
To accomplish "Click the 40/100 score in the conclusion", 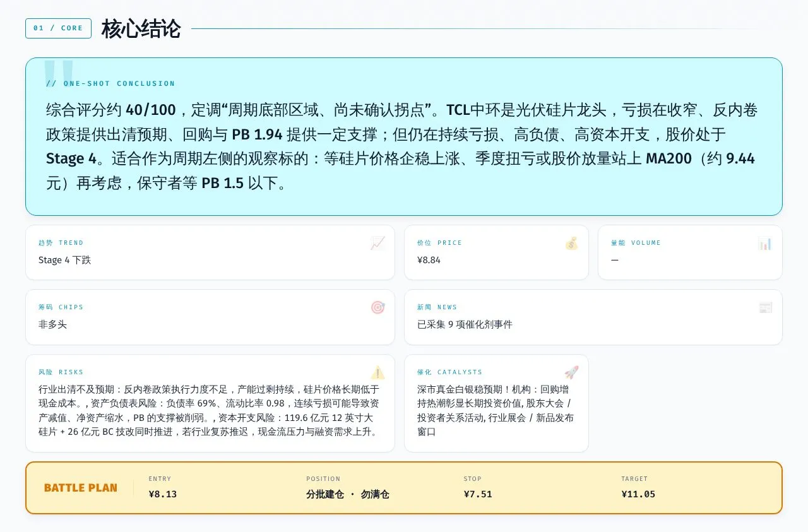I will pyautogui.click(x=151, y=110).
